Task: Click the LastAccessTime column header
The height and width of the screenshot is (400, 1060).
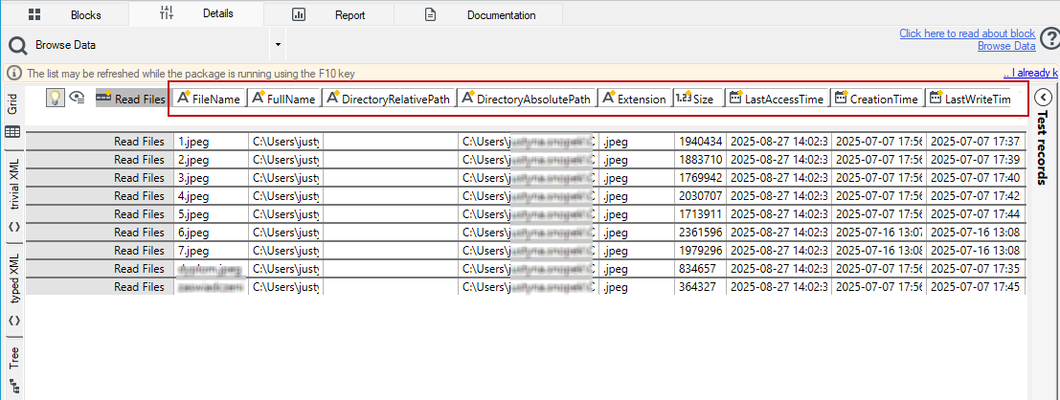Action: click(777, 99)
